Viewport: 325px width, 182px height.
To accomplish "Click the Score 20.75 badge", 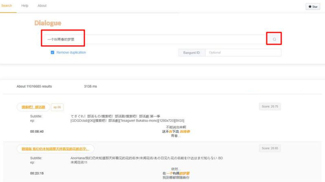I will coord(270,107).
